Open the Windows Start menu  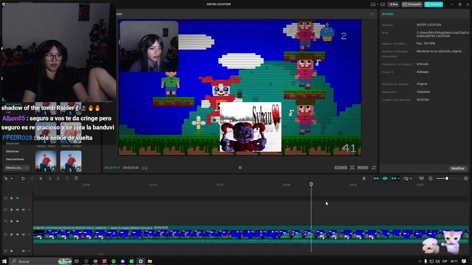(4, 261)
